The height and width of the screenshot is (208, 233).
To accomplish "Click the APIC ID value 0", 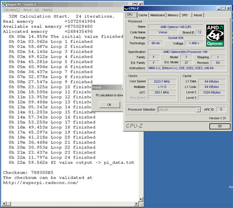I will (221, 109).
